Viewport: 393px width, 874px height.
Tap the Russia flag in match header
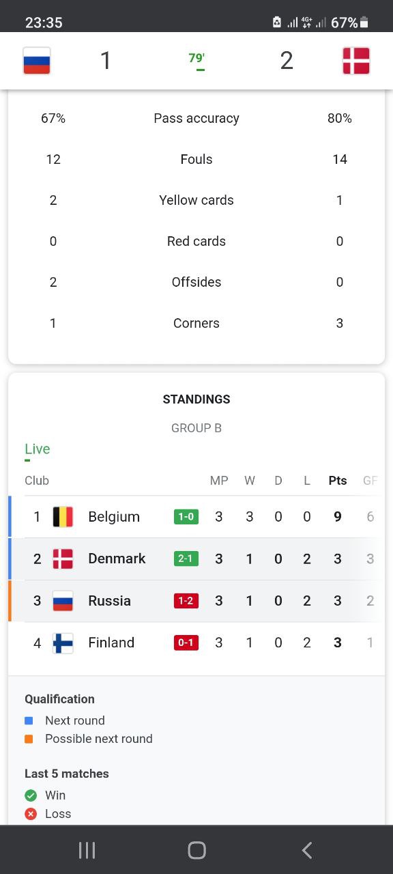(37, 61)
